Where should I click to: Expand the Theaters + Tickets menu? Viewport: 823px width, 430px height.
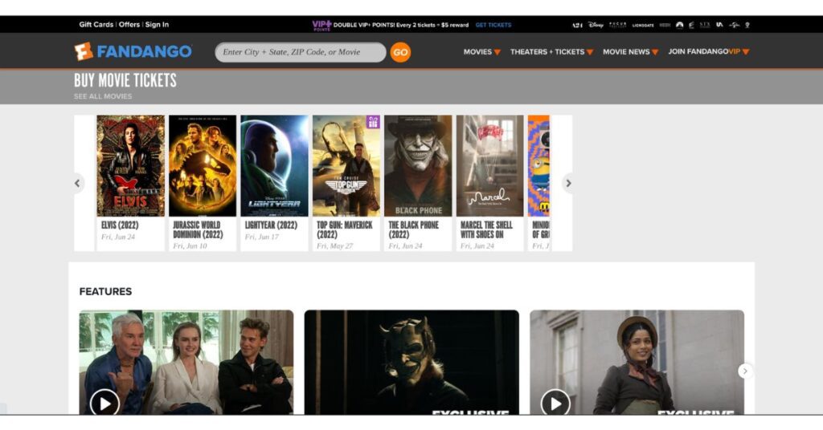[551, 52]
